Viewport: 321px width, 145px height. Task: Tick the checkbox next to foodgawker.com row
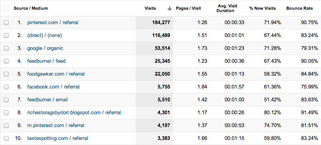point(6,74)
